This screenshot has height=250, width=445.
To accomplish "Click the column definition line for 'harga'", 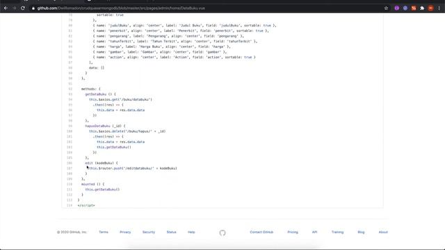I will [x=162, y=47].
